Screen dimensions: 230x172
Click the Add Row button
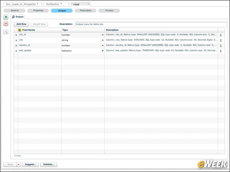point(21,24)
